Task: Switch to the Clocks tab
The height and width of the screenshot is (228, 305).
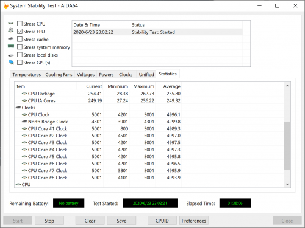Action: [126, 75]
